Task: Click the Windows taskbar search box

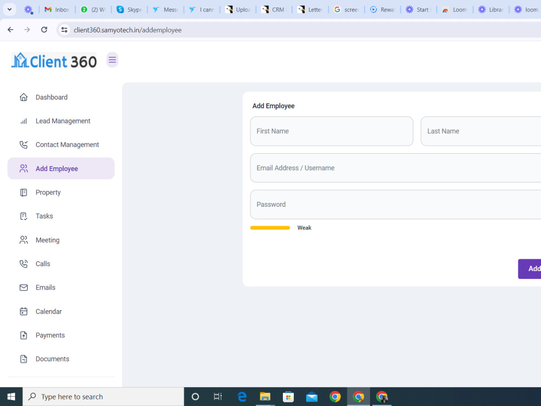Action: point(103,397)
